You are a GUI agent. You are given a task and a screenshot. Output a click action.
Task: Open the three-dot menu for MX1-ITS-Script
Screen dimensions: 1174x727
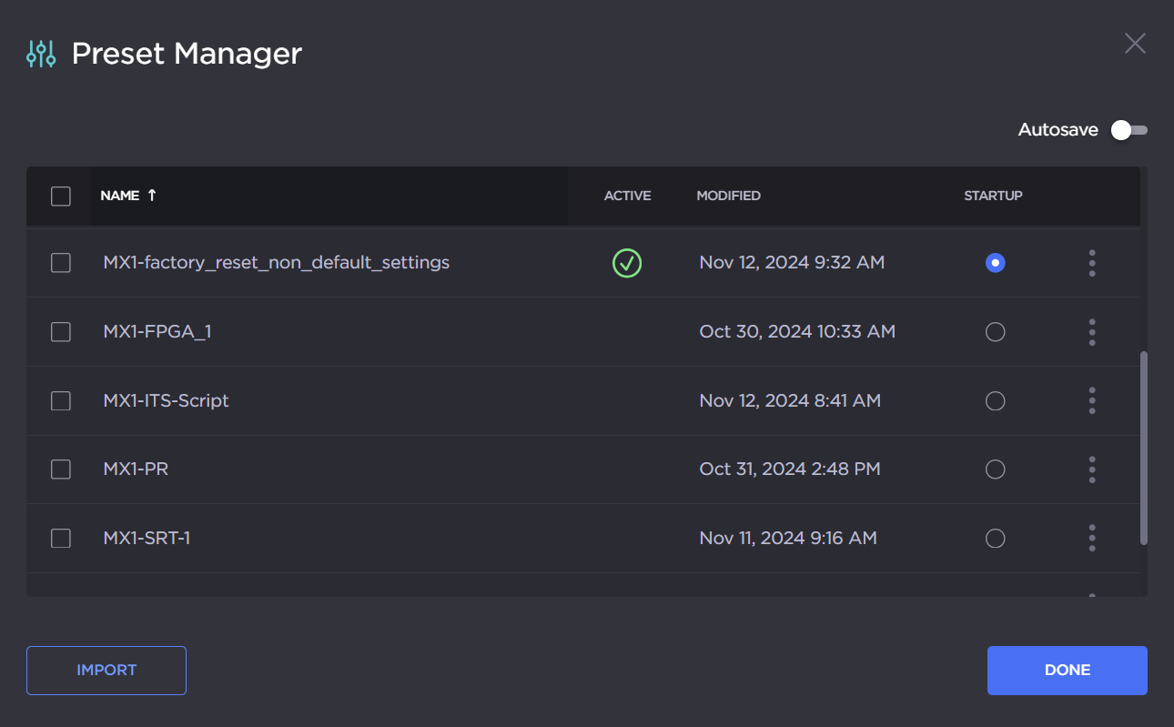point(1091,400)
